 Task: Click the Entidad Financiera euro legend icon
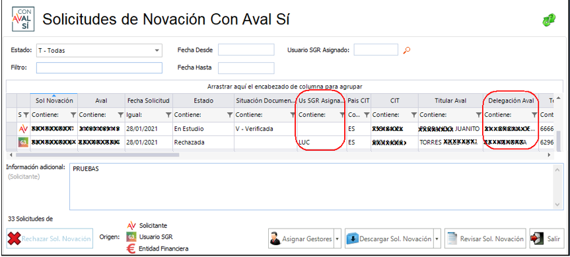point(131,248)
